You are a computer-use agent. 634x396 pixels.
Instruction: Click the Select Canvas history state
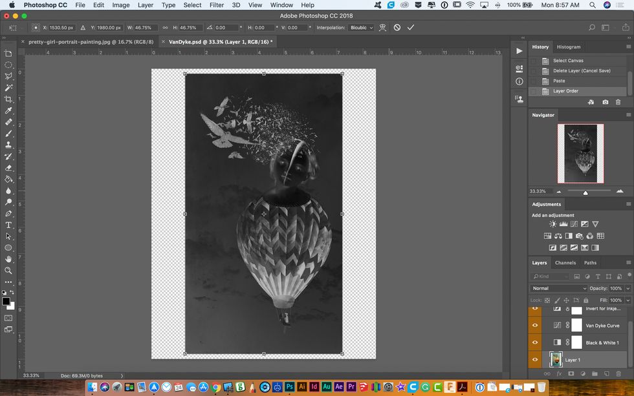[x=568, y=61]
